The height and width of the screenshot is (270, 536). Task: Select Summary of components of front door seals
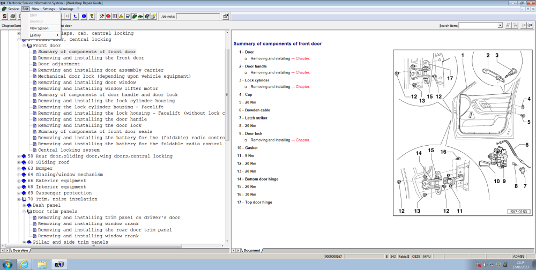point(95,132)
